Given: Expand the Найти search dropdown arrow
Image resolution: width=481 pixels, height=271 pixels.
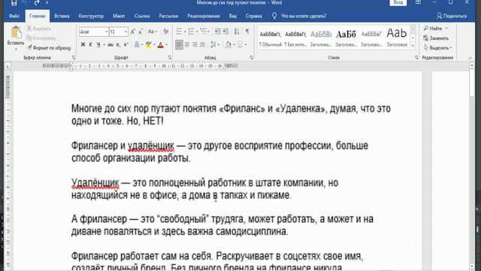Looking at the screenshot, I should coord(446,29).
